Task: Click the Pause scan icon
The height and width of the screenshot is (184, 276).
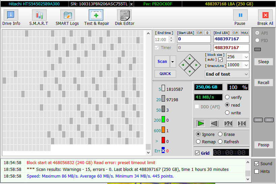Action: click(240, 15)
